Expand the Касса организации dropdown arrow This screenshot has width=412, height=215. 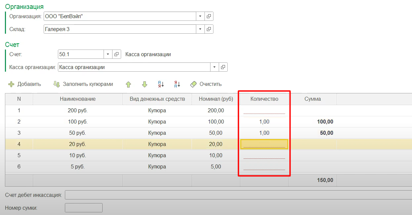[x=214, y=67]
